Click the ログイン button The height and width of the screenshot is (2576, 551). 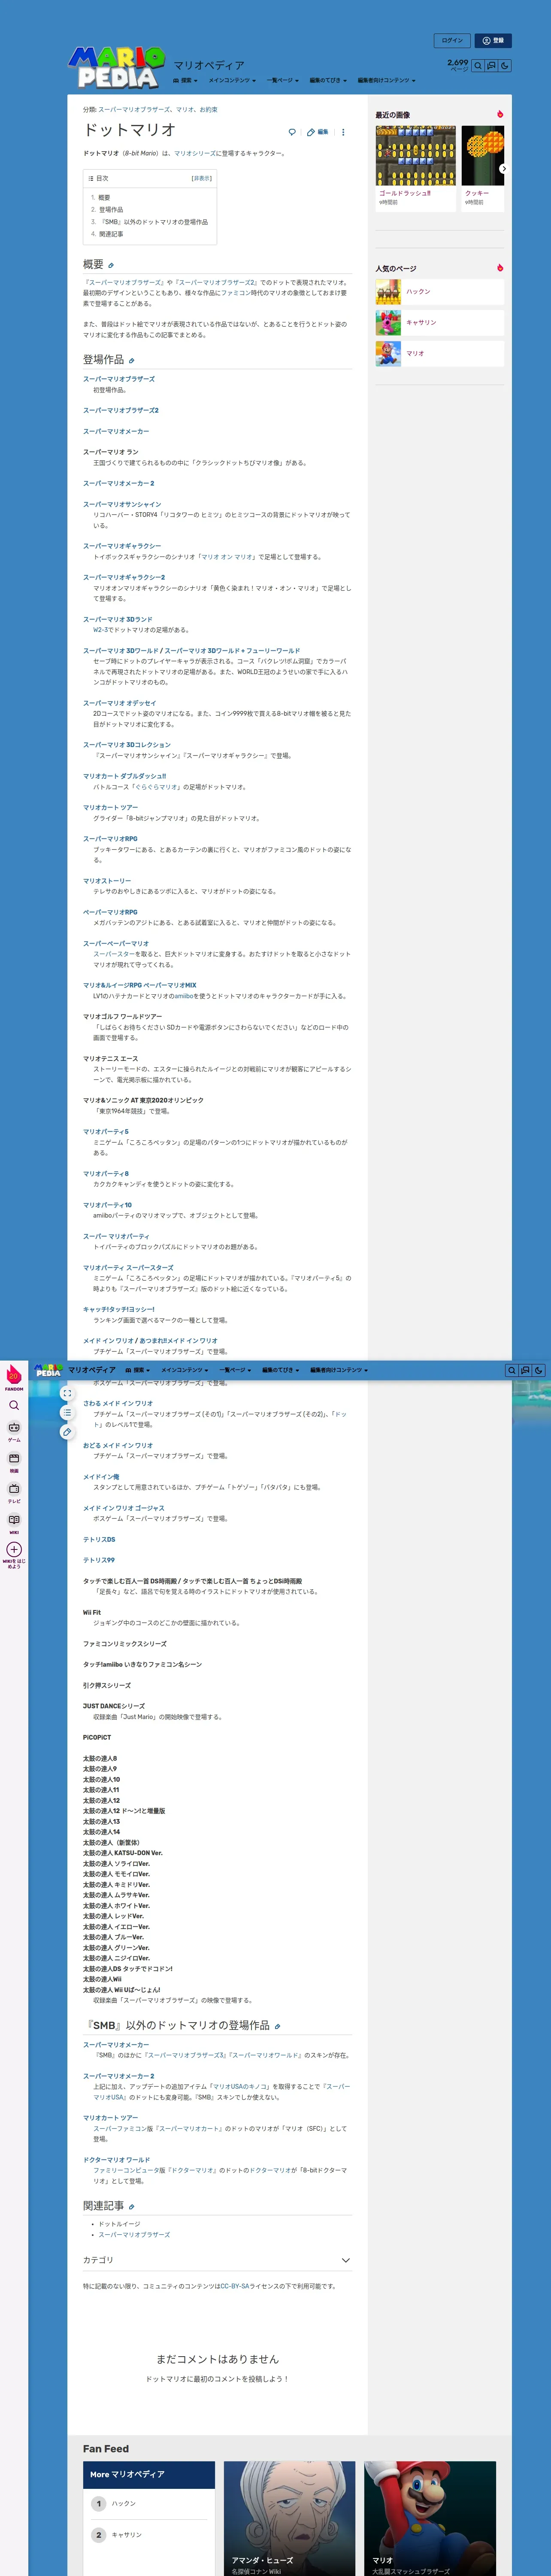(452, 41)
